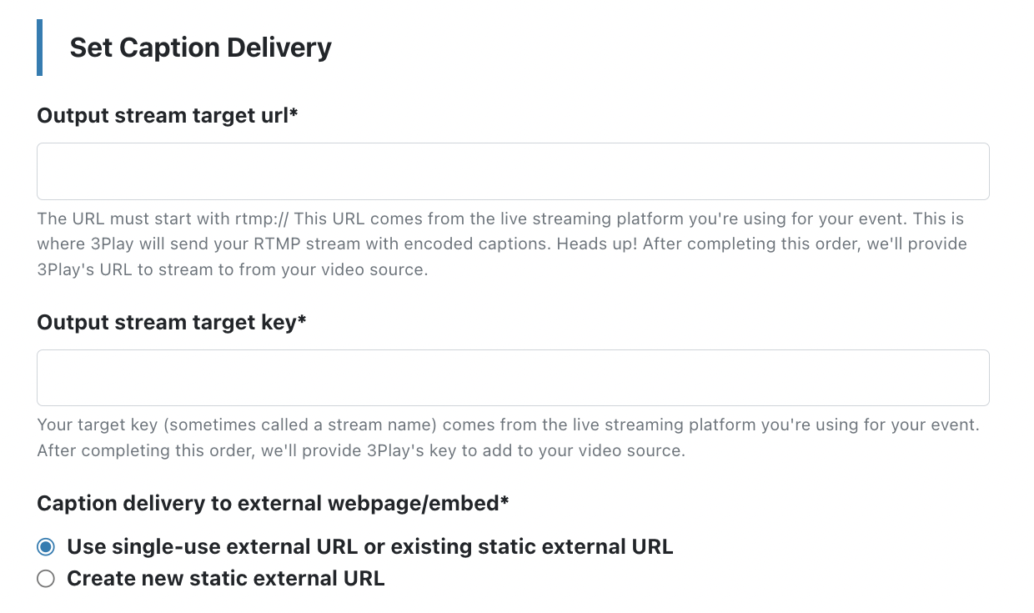
Task: Click the label text 'Create new static external URL'
Action: click(x=225, y=579)
